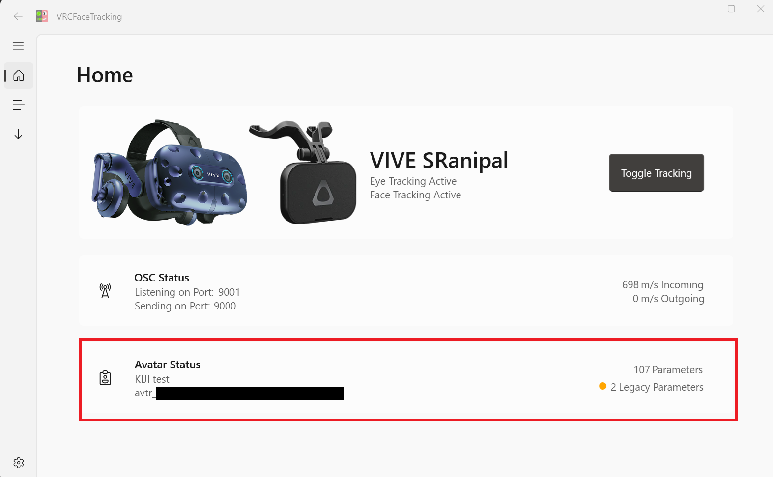Maximize the VRCFaceTracking window
The image size is (773, 477).
(731, 9)
